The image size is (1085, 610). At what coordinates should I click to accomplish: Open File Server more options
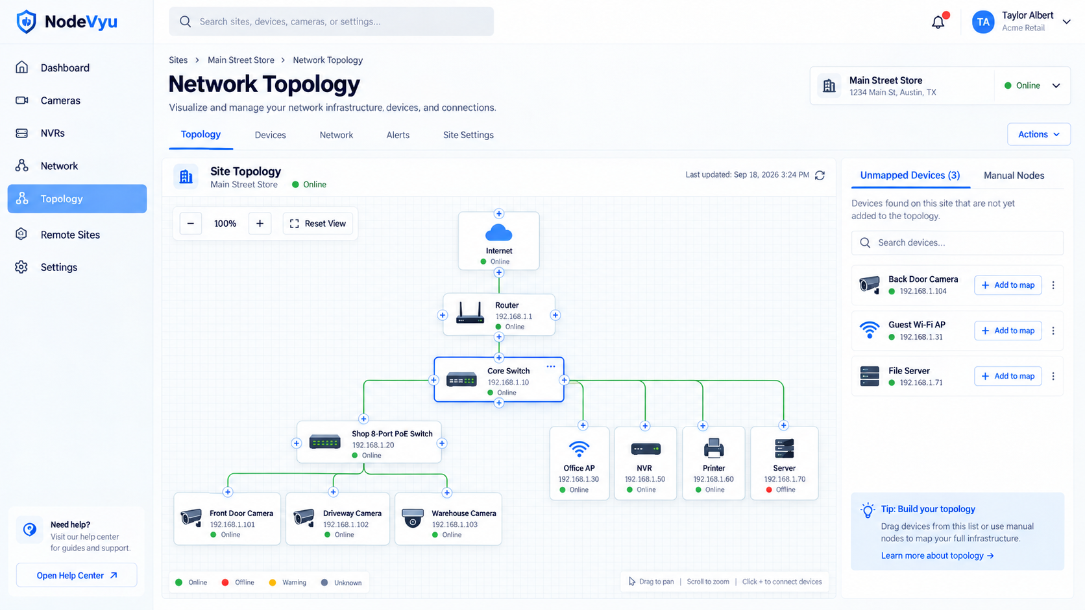[1053, 376]
